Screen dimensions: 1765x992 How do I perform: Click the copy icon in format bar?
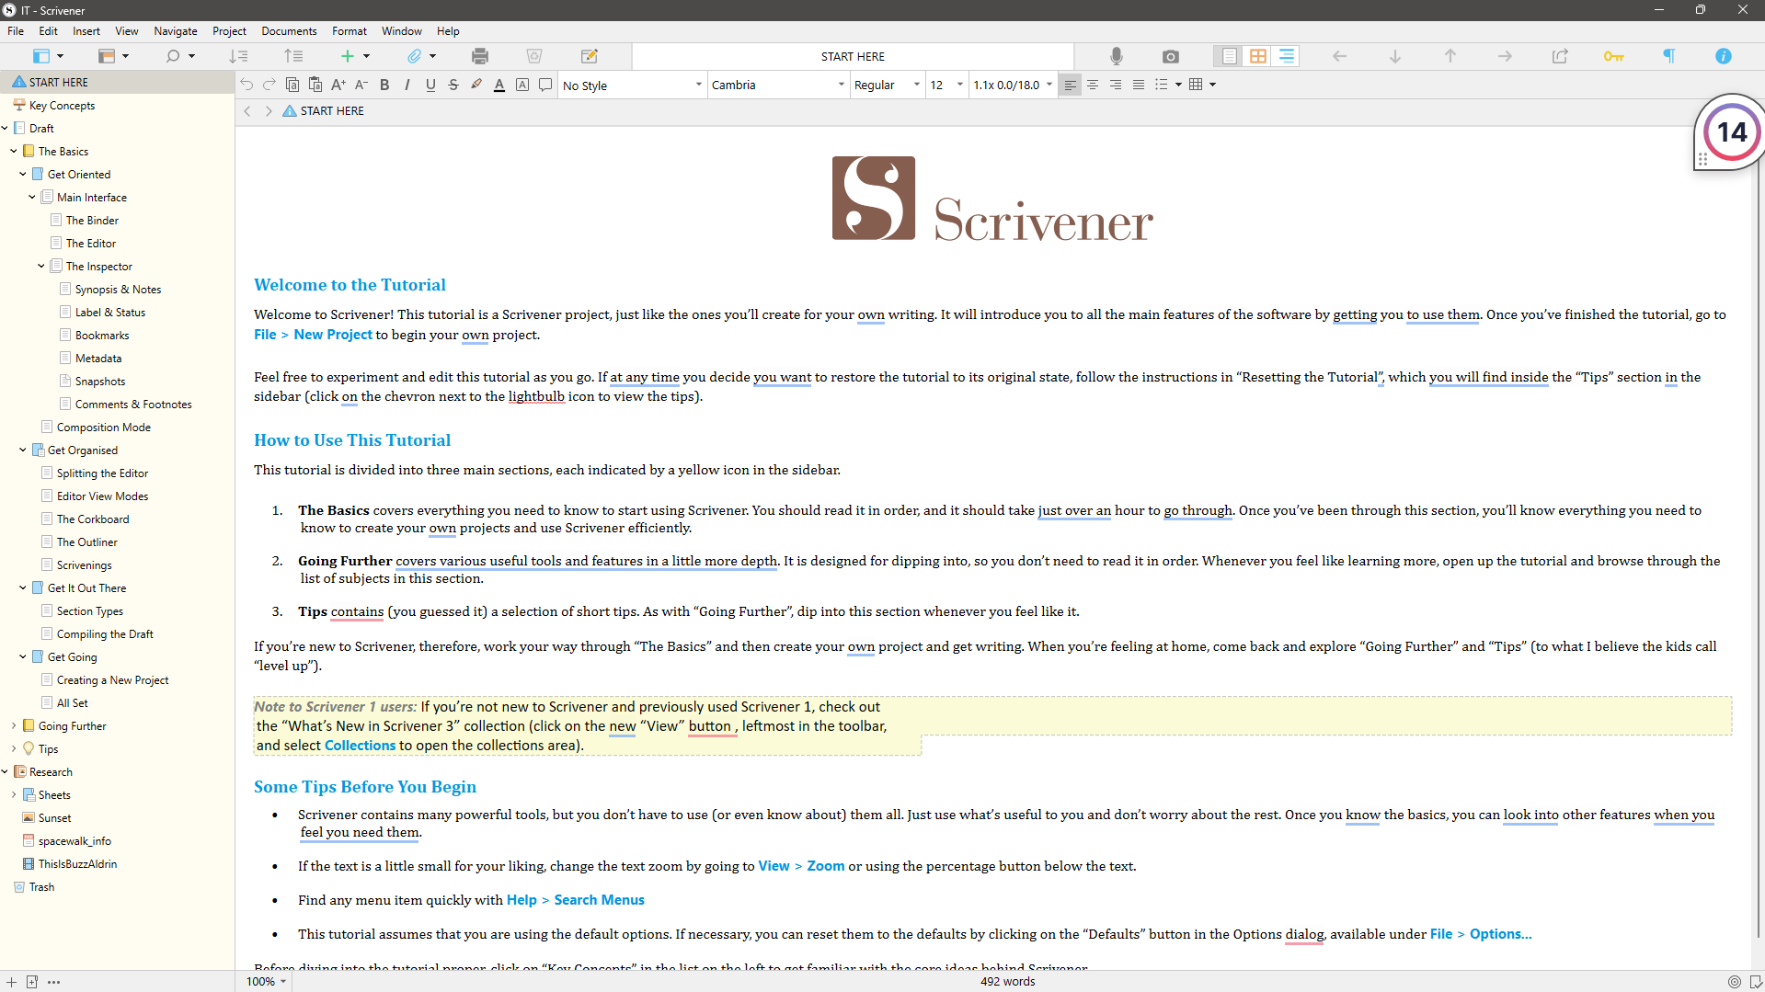(x=292, y=85)
